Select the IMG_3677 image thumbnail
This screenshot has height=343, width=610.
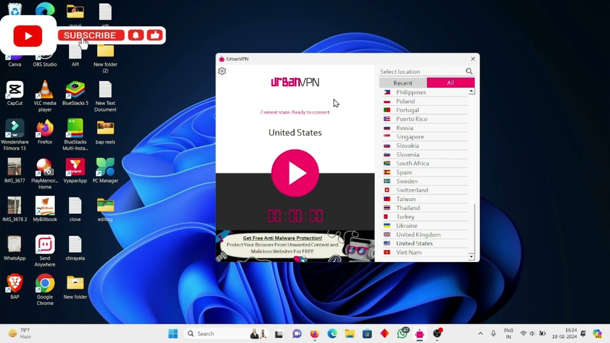(15, 171)
